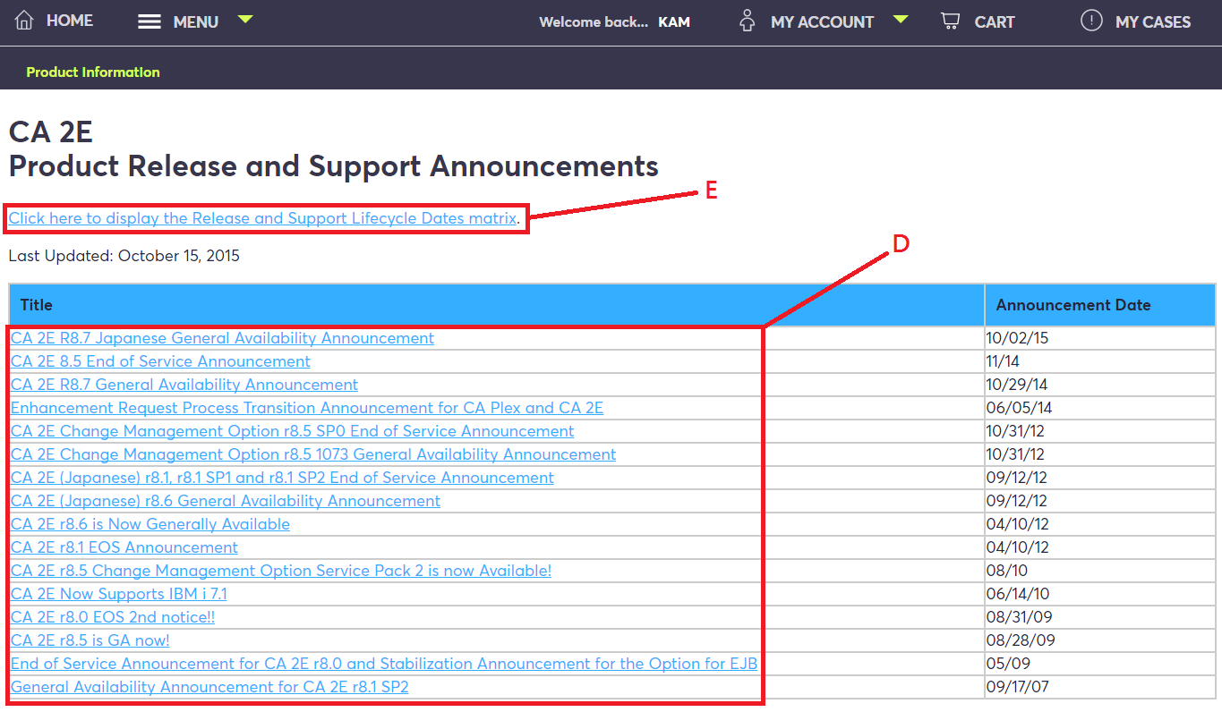Open r8.5 Change Management Option Service Pack 2 link
This screenshot has height=712, width=1222.
(281, 571)
